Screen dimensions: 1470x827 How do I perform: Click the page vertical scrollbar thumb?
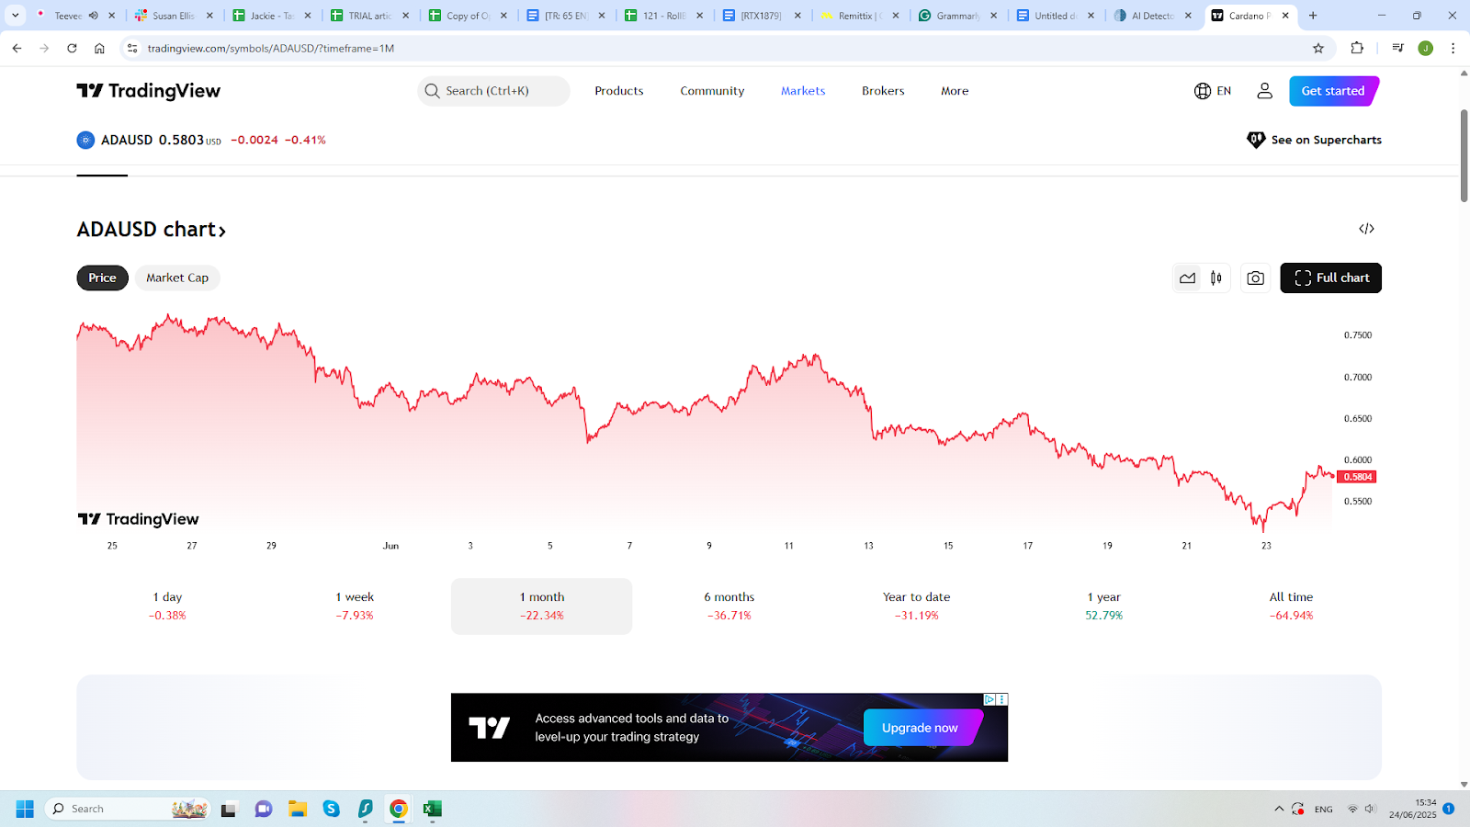pyautogui.click(x=1464, y=155)
